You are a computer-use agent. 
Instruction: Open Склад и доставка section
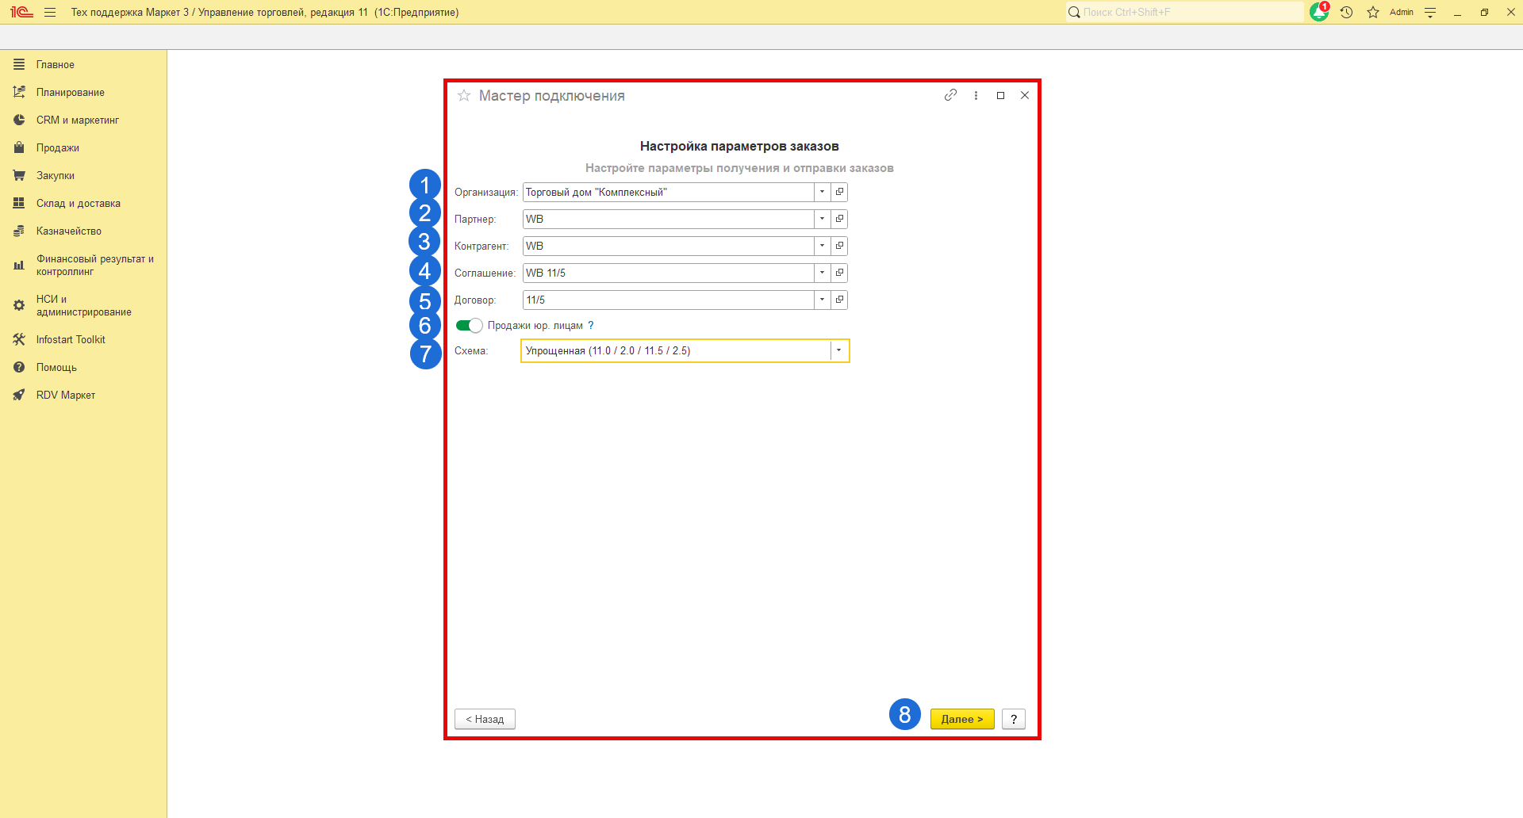click(83, 203)
